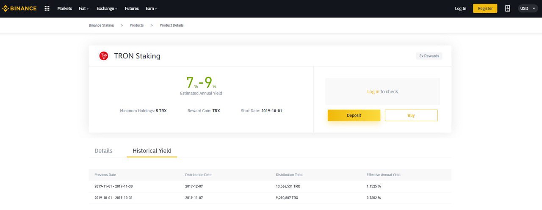Screen dimensions: 542x210
Task: Click the 3x Rewards badge
Action: [x=429, y=56]
